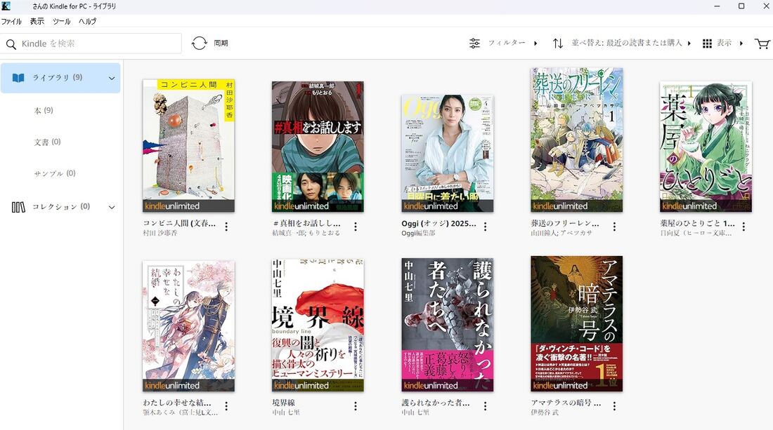Open the フィルター dropdown arrow

(536, 43)
